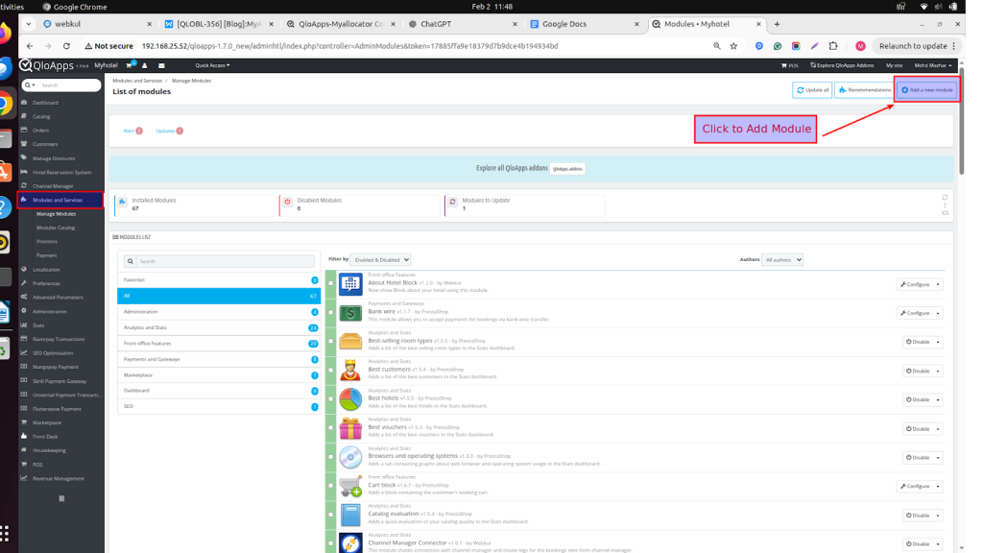The image size is (983, 553).
Task: Open Modules Catalog in the sidebar
Action: coord(56,228)
